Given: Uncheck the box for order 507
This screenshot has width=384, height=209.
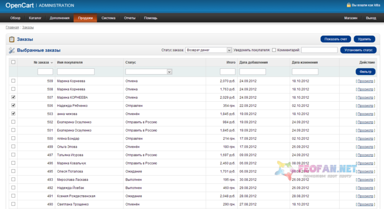Looking at the screenshot, I should point(13,97).
